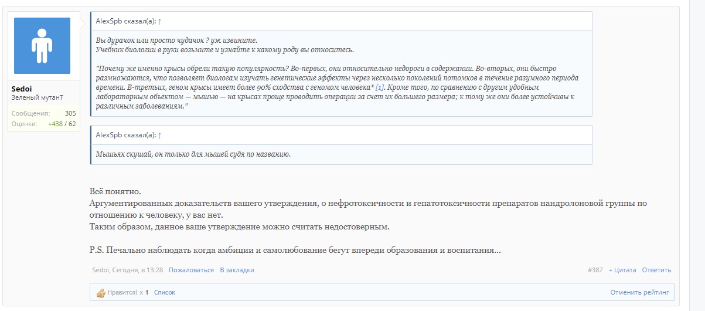Screen dimensions: 705x311
Task: Add the post to bookmarks with В закладки
Action: 237,270
